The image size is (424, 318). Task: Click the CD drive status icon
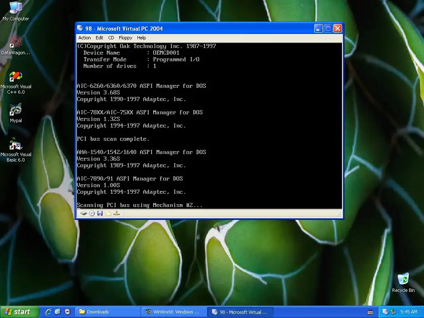click(x=92, y=213)
